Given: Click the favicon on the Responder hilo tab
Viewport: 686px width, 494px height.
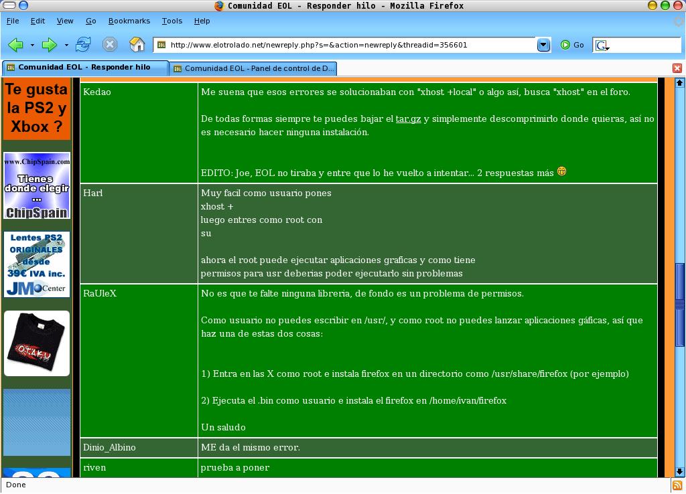Looking at the screenshot, I should coord(11,68).
